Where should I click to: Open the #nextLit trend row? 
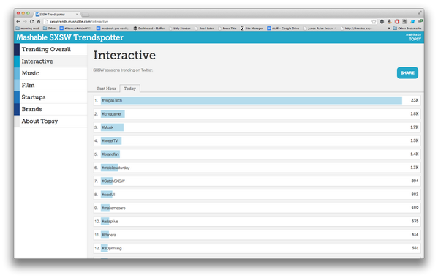coord(257,194)
